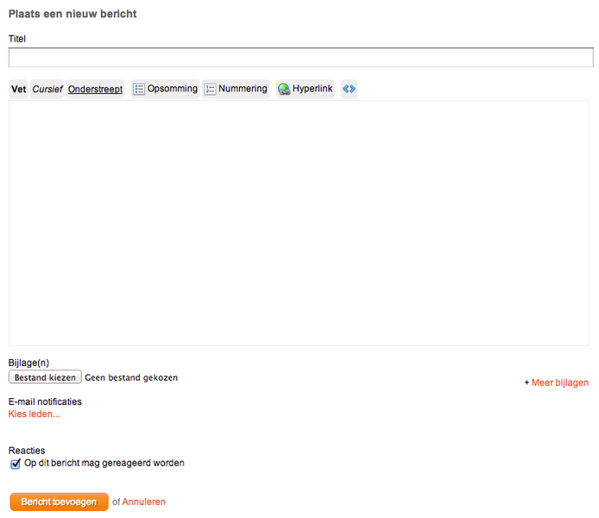This screenshot has width=599, height=518.
Task: Uncheck the allow replies checkbox
Action: coord(16,464)
